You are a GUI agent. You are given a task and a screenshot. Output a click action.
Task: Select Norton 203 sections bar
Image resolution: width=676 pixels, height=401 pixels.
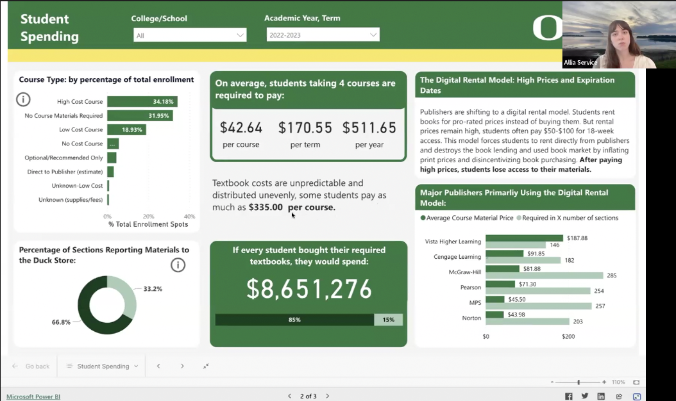tap(527, 322)
